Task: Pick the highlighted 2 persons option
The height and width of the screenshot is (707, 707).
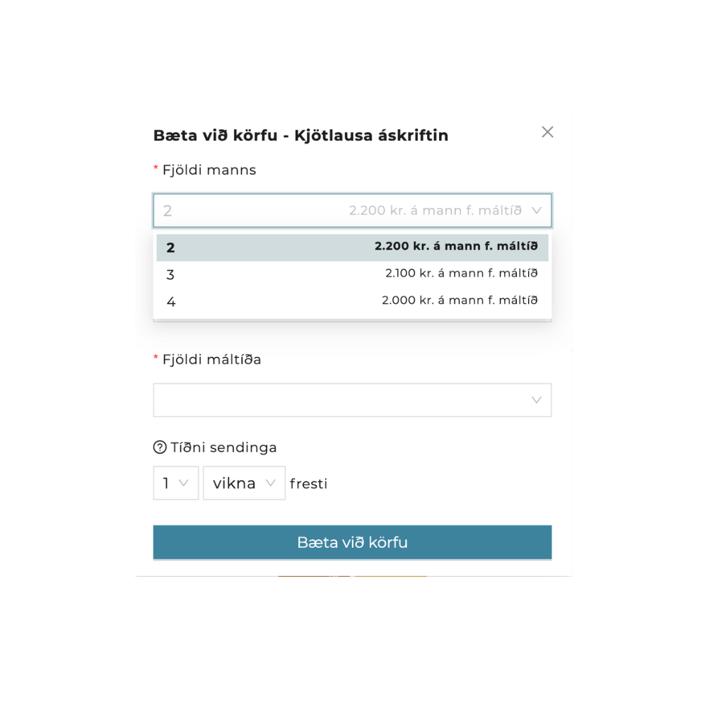Action: tap(352, 247)
